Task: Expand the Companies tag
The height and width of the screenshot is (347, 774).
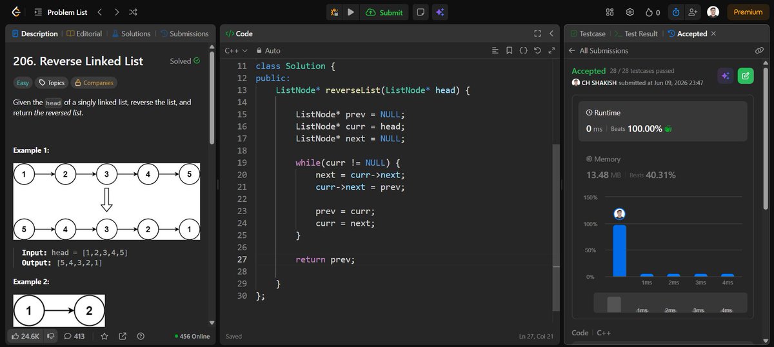Action: point(94,83)
